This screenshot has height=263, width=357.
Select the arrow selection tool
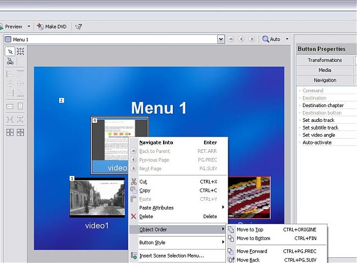click(10, 51)
